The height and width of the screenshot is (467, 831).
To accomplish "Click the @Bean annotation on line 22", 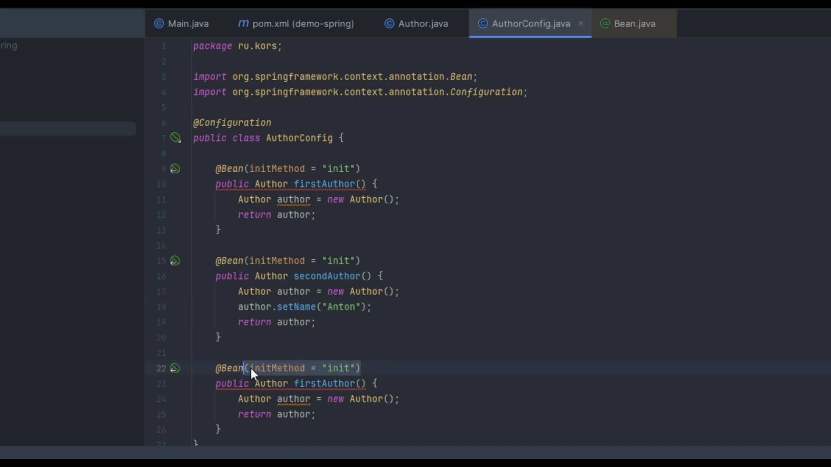I will click(229, 368).
